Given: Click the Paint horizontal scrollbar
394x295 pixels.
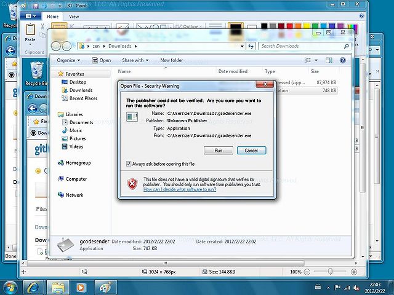Looking at the screenshot, I should click(166, 263).
